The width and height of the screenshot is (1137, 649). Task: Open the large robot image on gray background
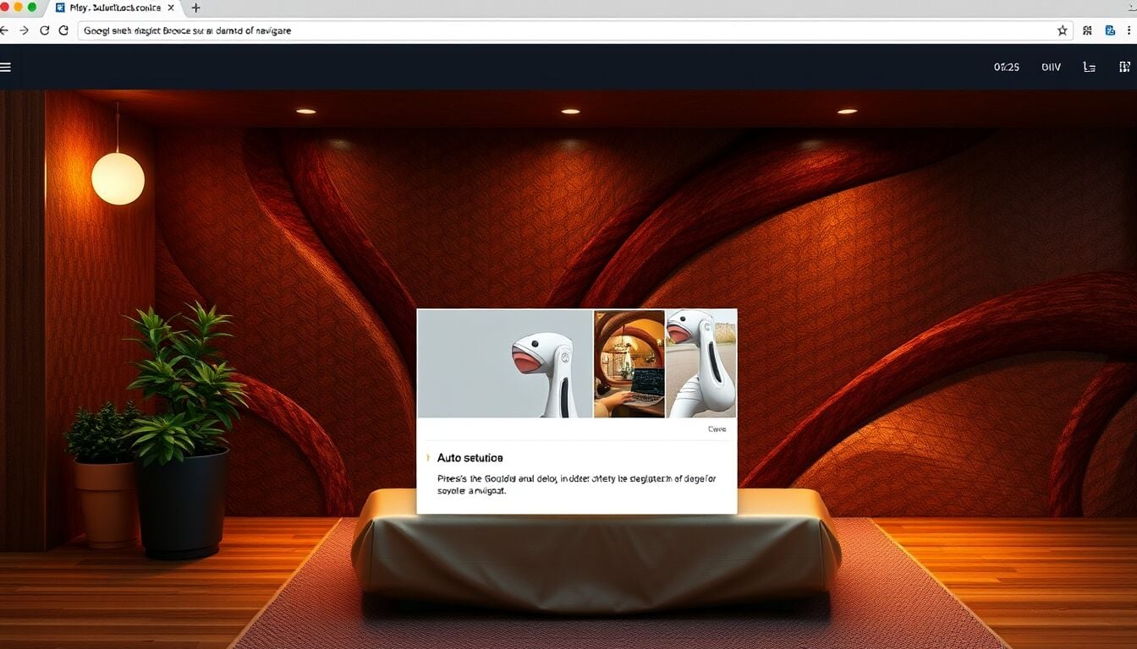tap(505, 363)
